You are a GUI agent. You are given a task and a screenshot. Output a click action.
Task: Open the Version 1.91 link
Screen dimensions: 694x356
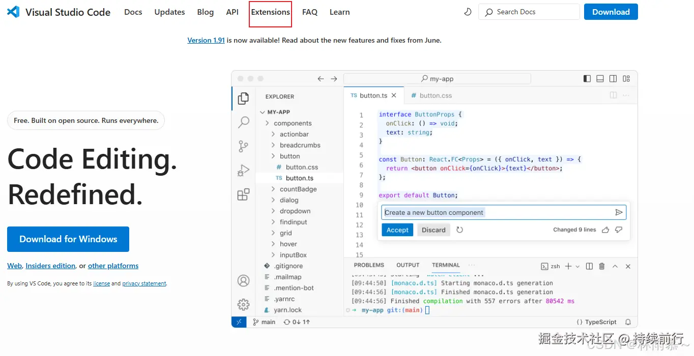(x=206, y=40)
